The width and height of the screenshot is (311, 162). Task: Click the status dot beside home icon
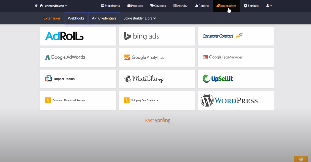click(36, 6)
